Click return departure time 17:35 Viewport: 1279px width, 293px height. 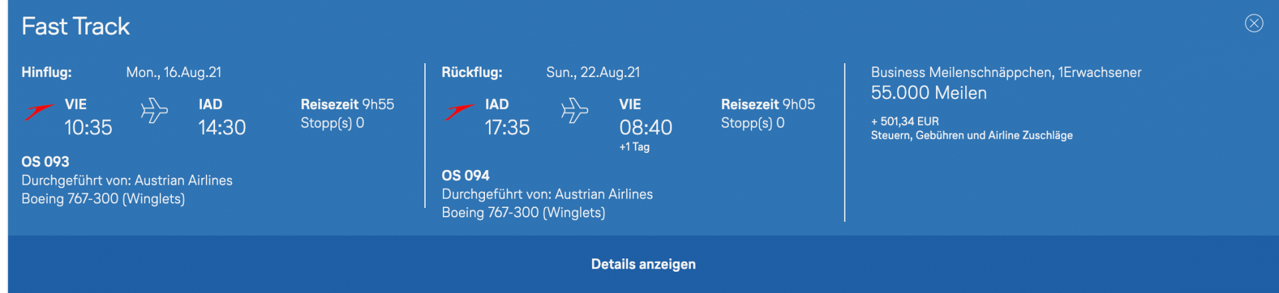point(507,128)
